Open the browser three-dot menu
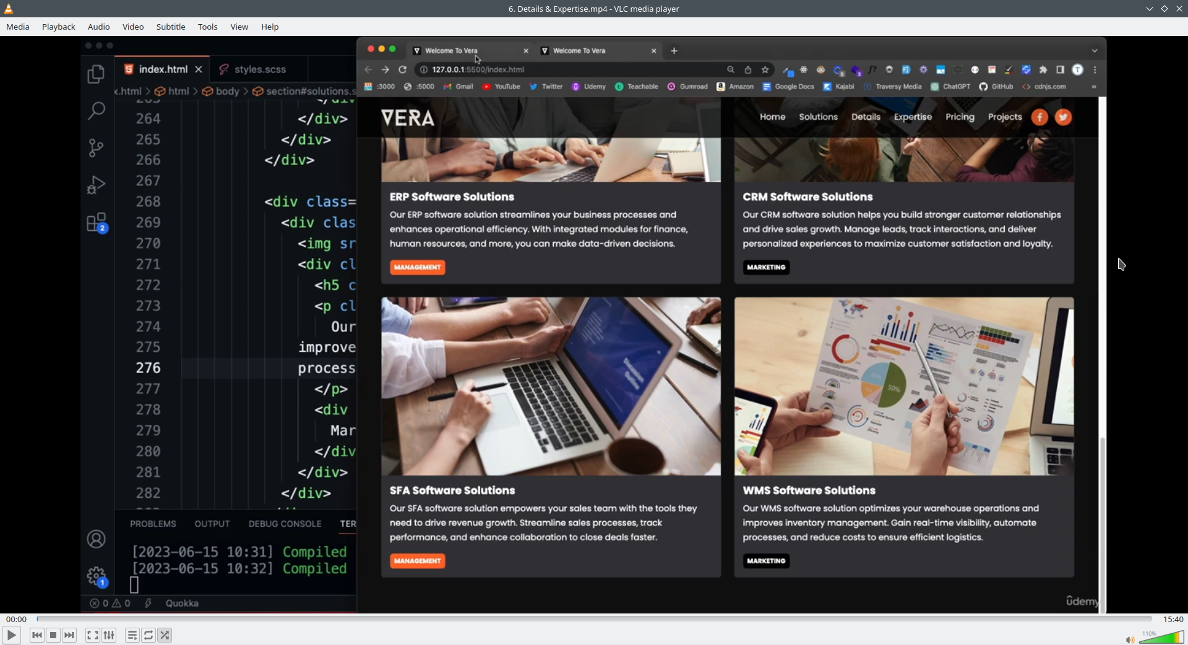Viewport: 1188px width, 645px height. pyautogui.click(x=1095, y=70)
